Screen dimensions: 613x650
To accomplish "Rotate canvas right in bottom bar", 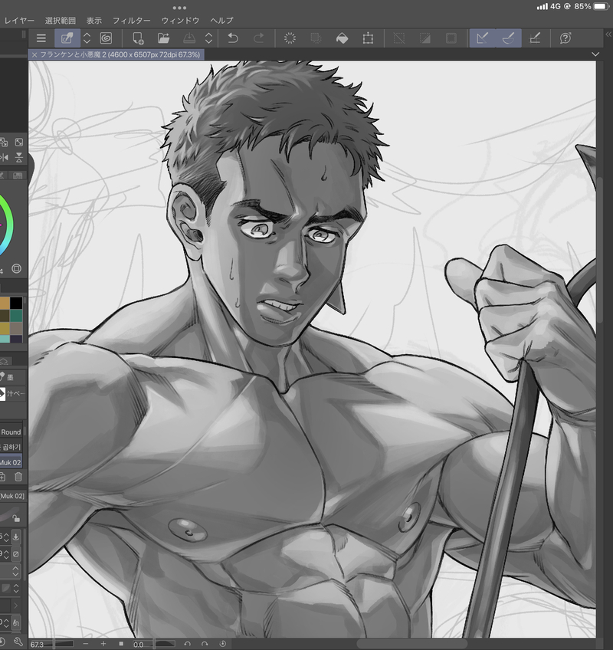I will [x=205, y=644].
